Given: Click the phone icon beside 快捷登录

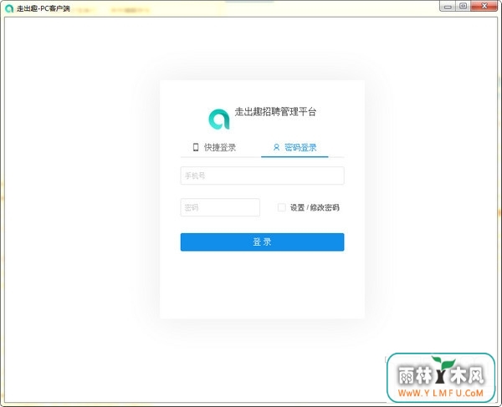Looking at the screenshot, I should (196, 147).
